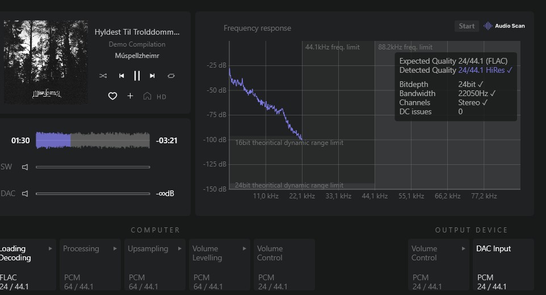The width and height of the screenshot is (546, 295).
Task: Expand the Loading Decoding stage
Action: pyautogui.click(x=51, y=248)
